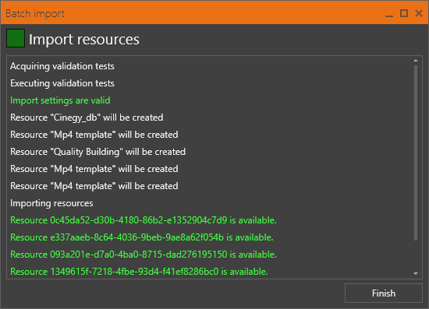Select resource 093a201e is available line

coord(144,255)
